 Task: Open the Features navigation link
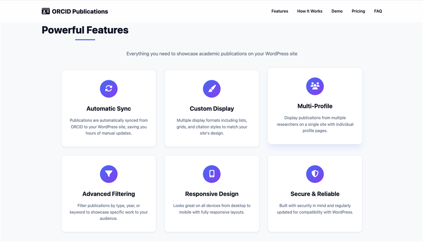point(279,11)
